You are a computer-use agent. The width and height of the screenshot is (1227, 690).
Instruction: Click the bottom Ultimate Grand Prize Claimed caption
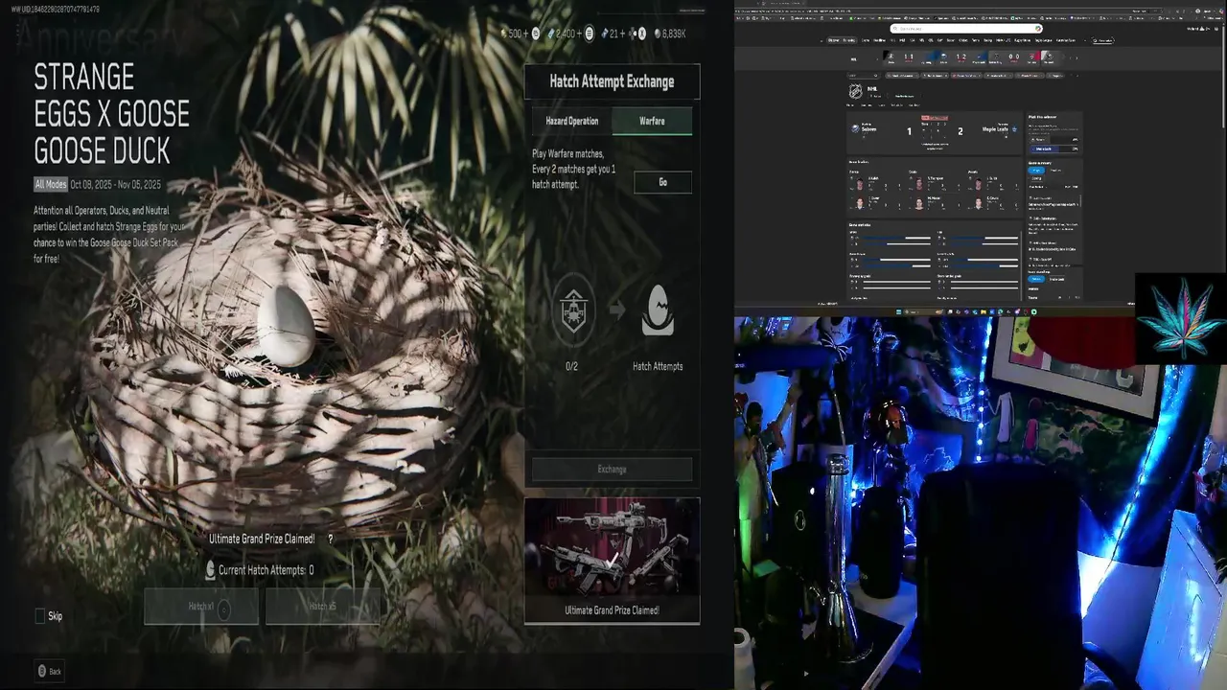612,610
